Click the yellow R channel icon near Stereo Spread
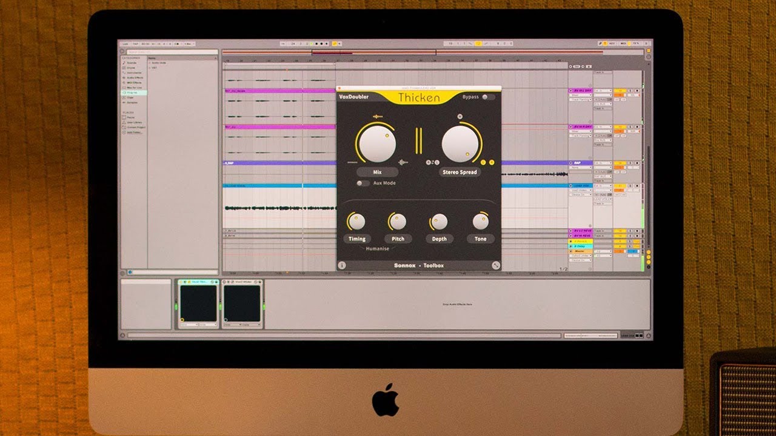The image size is (776, 436). coord(492,162)
